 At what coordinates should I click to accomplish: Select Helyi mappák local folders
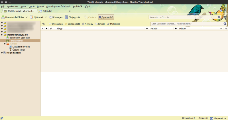[13, 53]
